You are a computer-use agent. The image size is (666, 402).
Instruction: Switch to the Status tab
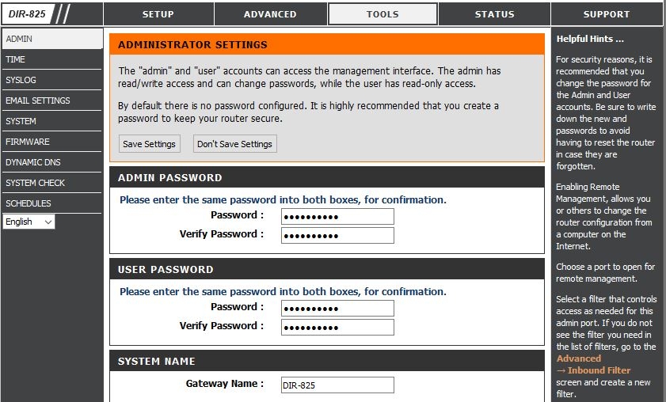[494, 14]
